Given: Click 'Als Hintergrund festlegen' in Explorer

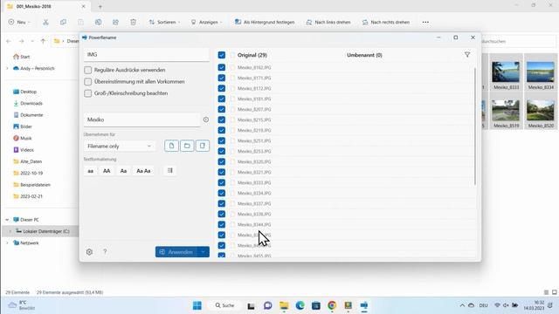Looking at the screenshot, I should pos(265,22).
